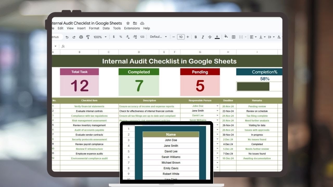333x187 pixels.
Task: Select 'Evaluate internal controls' cell
Action: point(89,111)
